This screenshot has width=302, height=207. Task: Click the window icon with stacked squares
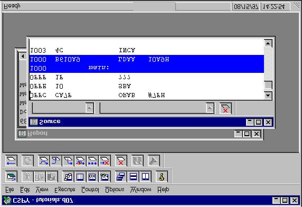pos(68,176)
